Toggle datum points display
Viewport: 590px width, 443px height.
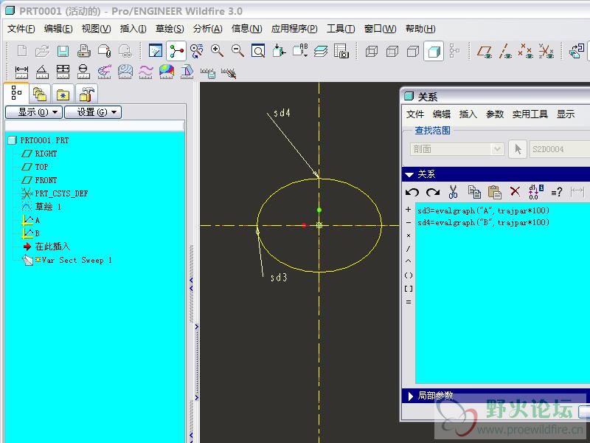[525, 51]
